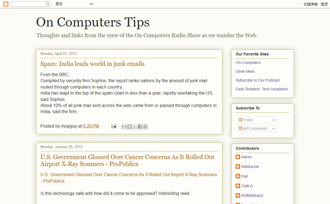Click 'Monday, April 23, 2012' date header

click(x=59, y=53)
